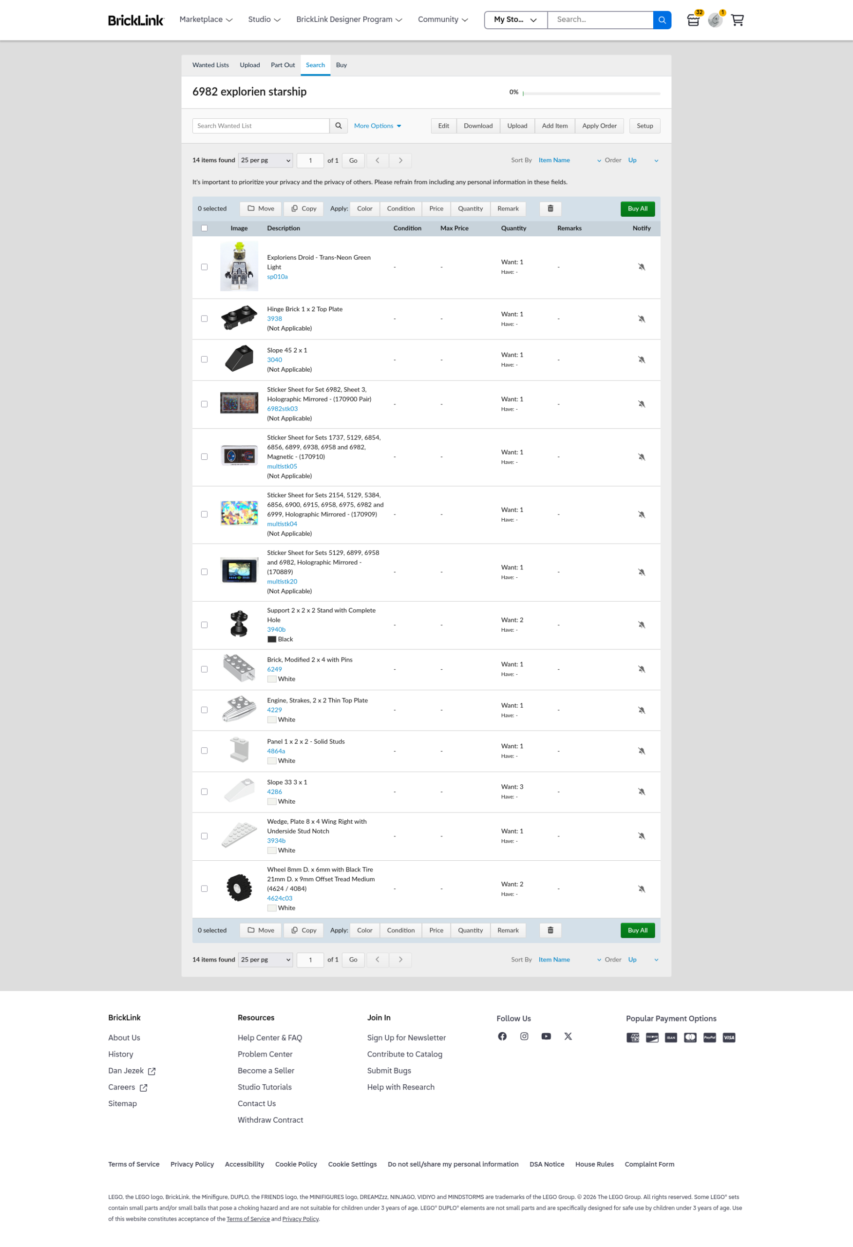Screen dimensions: 853x1247
Task: Go to next page using bottom arrow
Action: coord(400,960)
